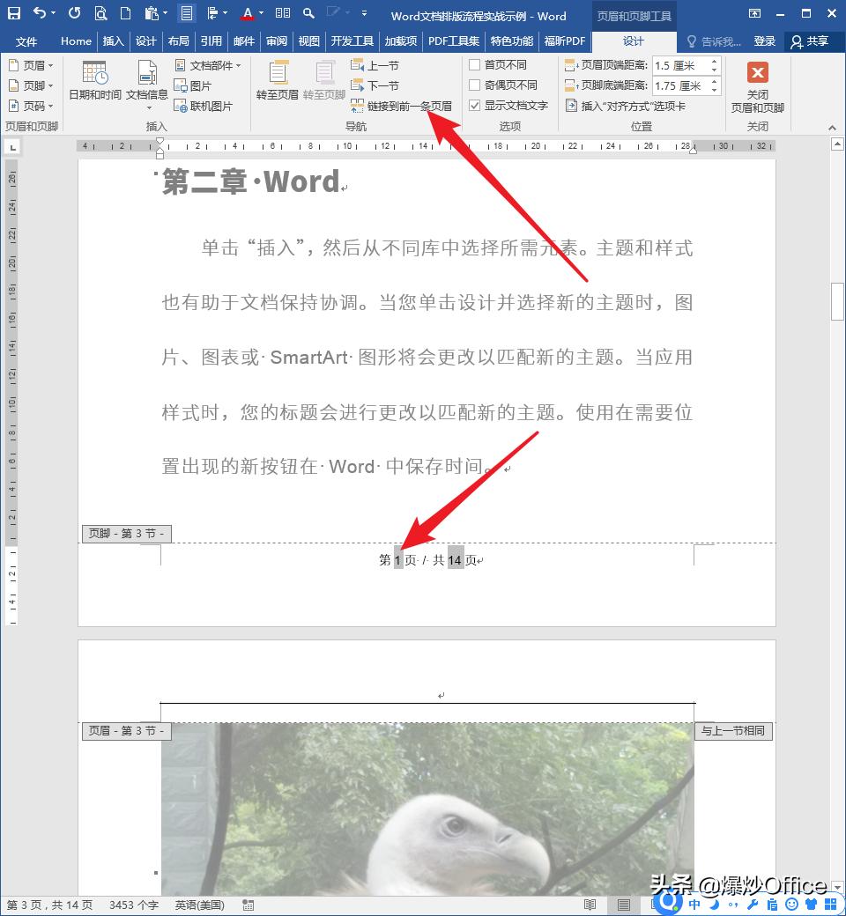
Task: Click 英语(美国) language indicator in status bar
Action: (198, 904)
